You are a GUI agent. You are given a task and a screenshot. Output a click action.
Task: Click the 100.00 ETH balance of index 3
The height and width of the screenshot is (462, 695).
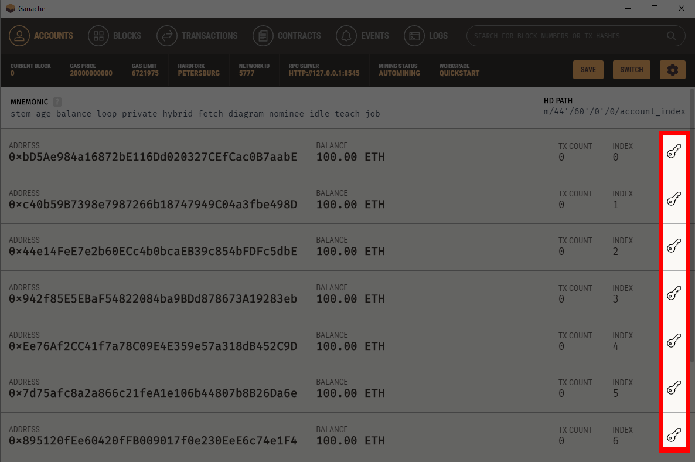350,299
